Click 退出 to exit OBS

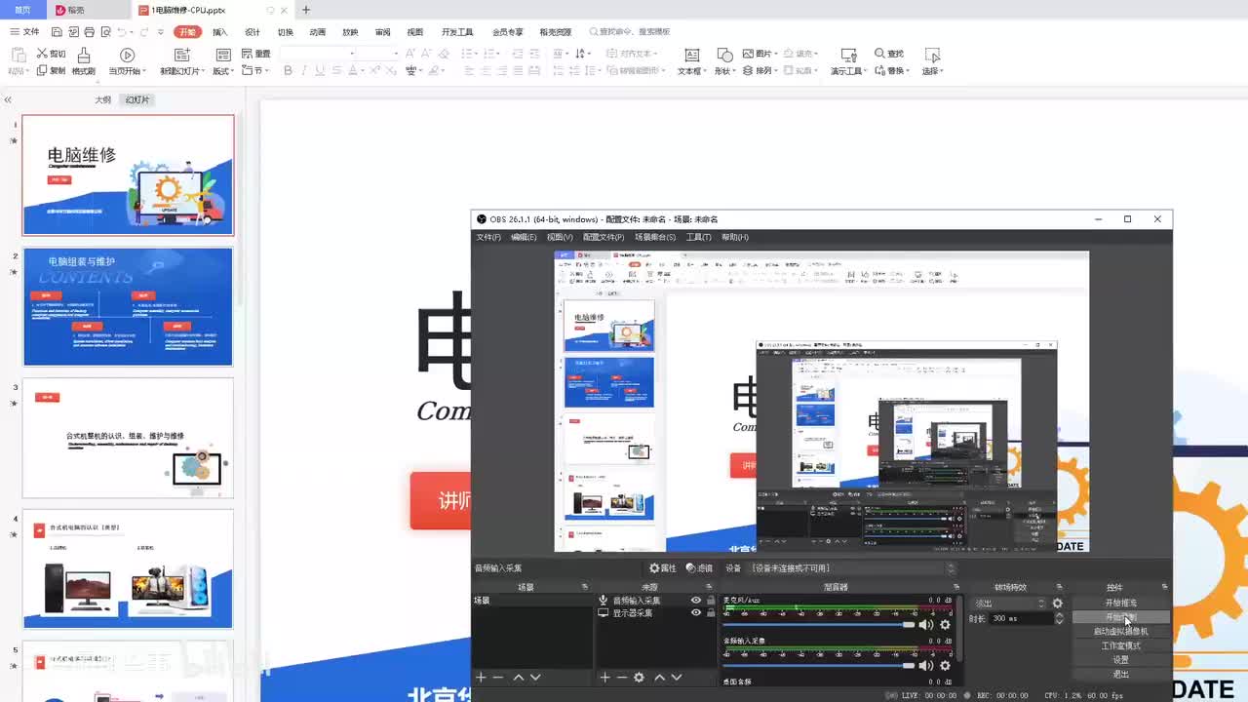[x=1120, y=674]
